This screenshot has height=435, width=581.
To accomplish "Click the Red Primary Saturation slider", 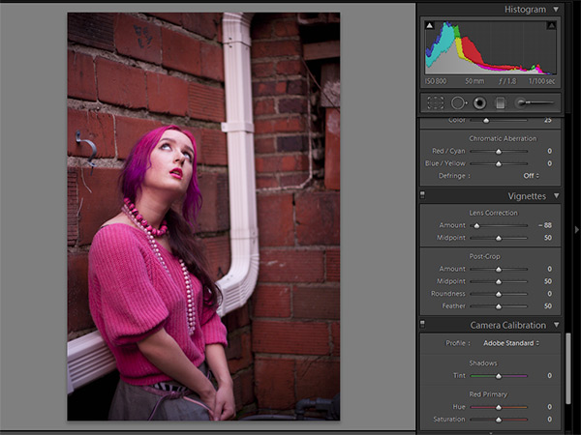I will [499, 420].
